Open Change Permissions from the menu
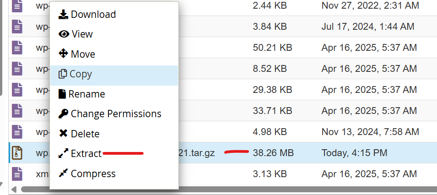437x195 pixels. point(116,114)
